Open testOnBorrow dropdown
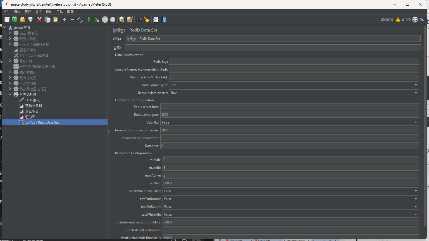Screen dimensions: 429x241 (291, 199)
